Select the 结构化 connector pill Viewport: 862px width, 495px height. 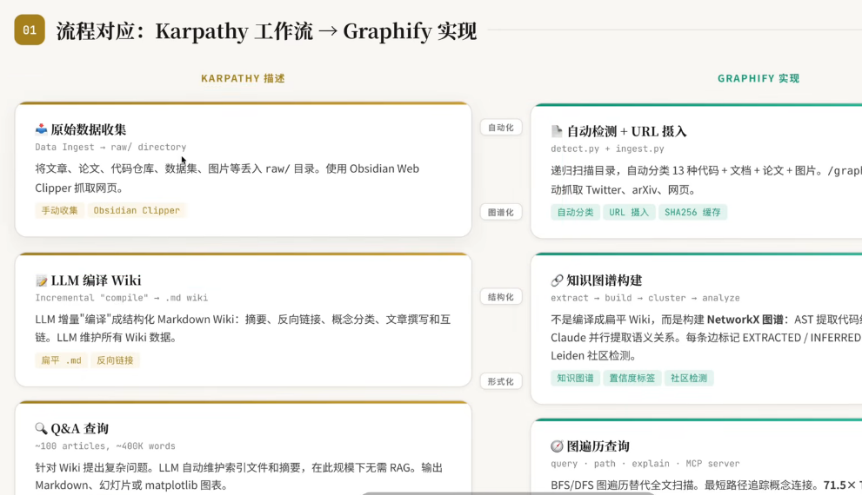501,297
